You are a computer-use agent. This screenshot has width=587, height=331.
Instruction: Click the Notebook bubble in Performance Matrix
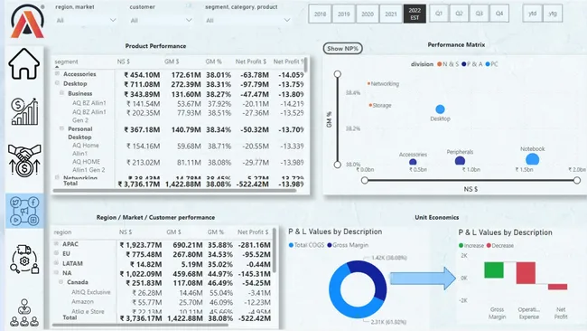pyautogui.click(x=532, y=159)
